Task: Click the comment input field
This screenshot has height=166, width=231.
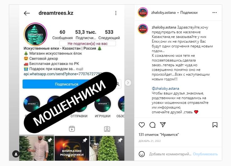Action: pos(170,154)
